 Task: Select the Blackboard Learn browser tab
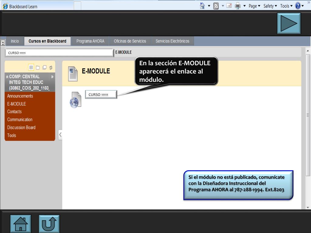(x=38, y=6)
